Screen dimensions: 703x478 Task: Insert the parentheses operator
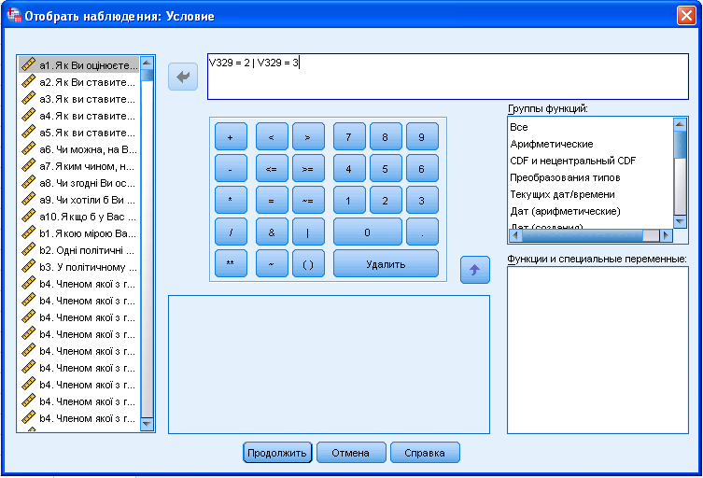308,264
